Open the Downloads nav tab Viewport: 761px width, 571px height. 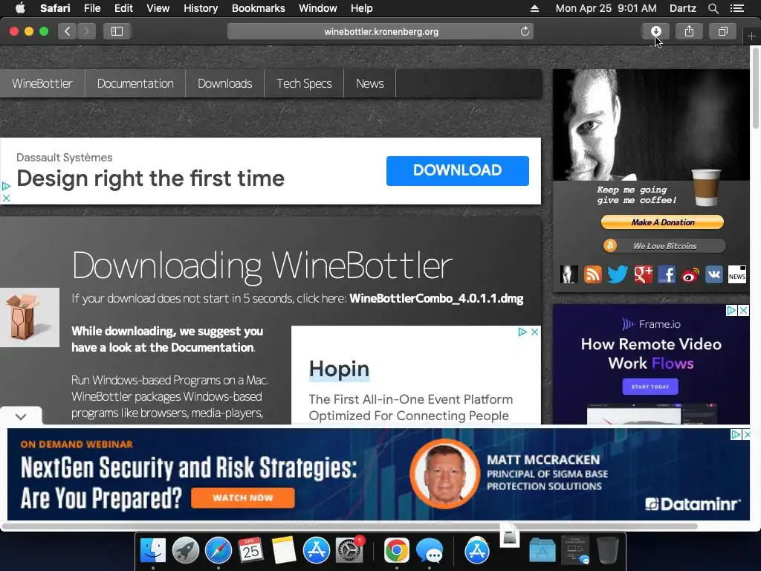[x=224, y=83]
